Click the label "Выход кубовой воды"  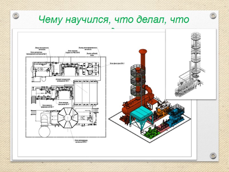tap(92, 54)
